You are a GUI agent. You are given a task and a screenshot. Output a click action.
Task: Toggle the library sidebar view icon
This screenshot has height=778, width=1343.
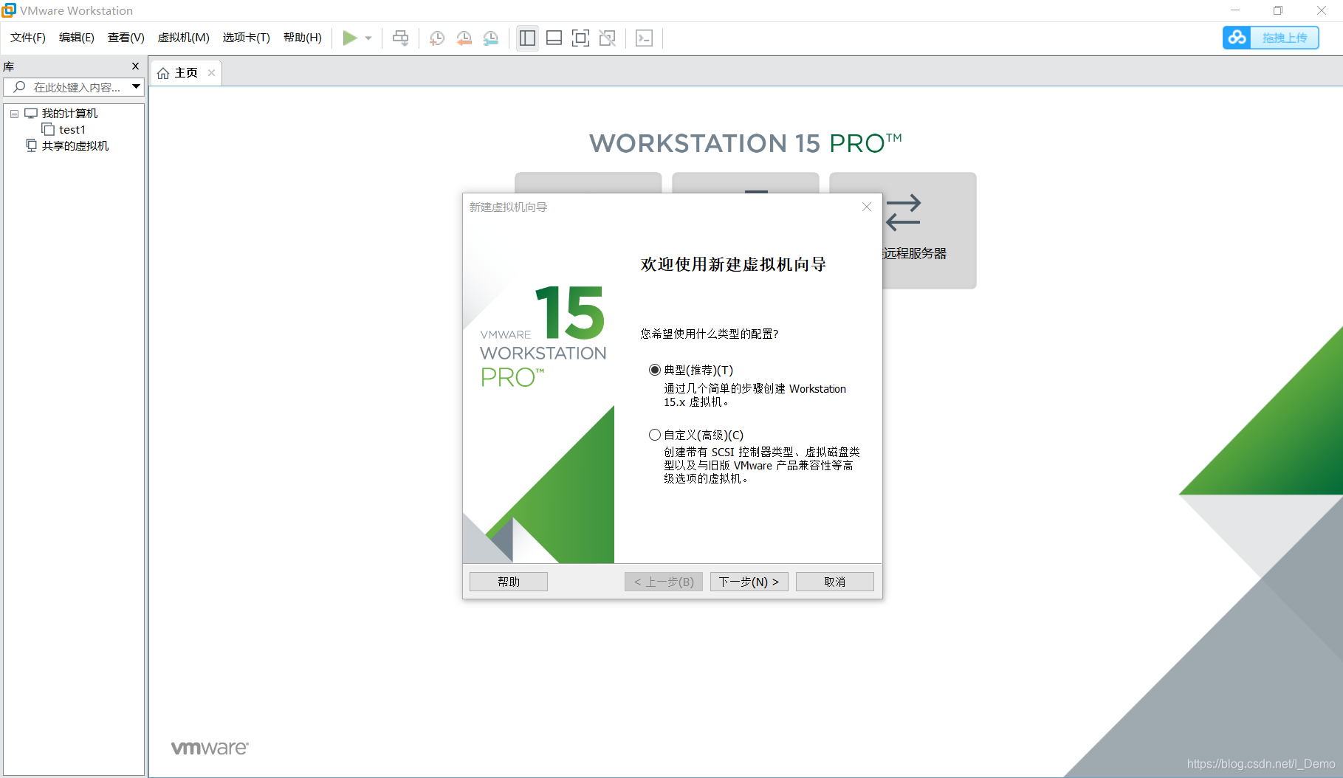527,38
